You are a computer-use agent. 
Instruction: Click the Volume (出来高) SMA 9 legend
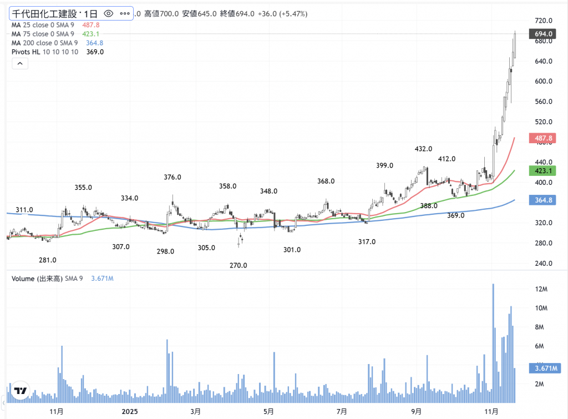47,278
